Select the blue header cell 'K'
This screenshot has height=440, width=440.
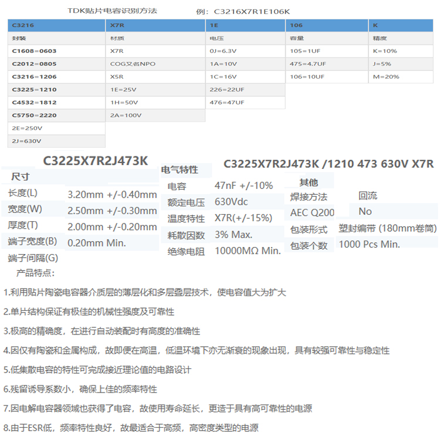click(401, 25)
